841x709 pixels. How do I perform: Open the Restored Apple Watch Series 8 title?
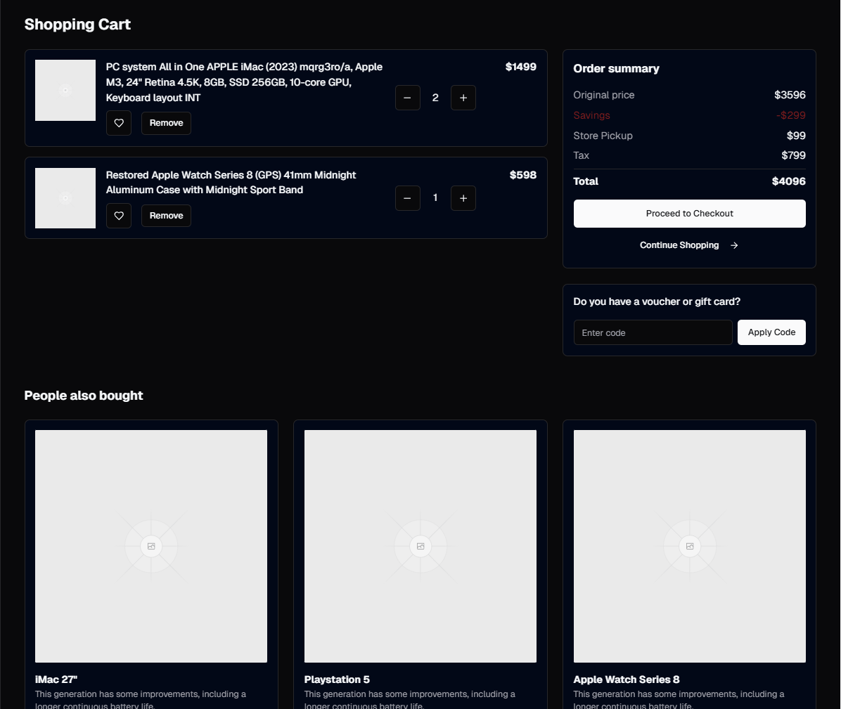point(231,182)
